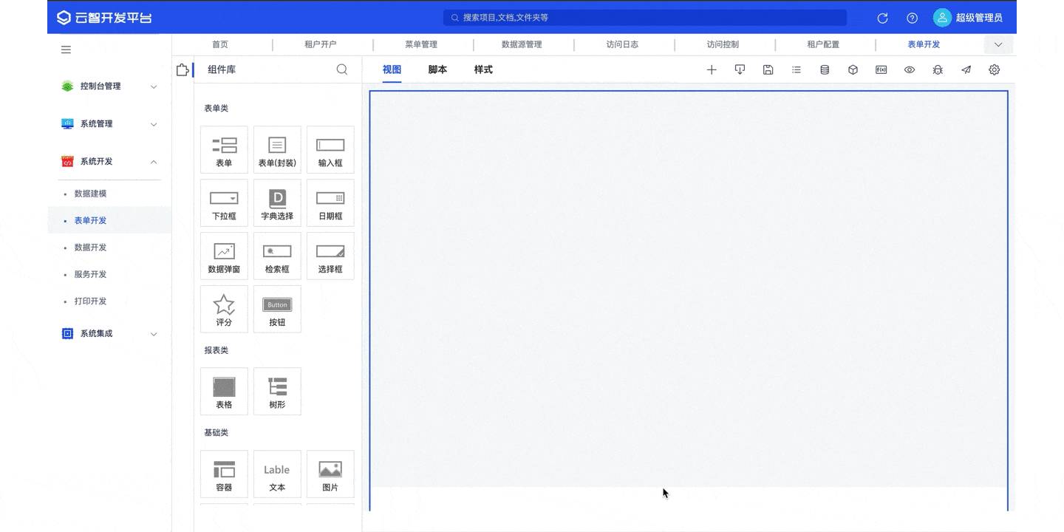Open the tabs overflow dropdown chevron

[998, 44]
